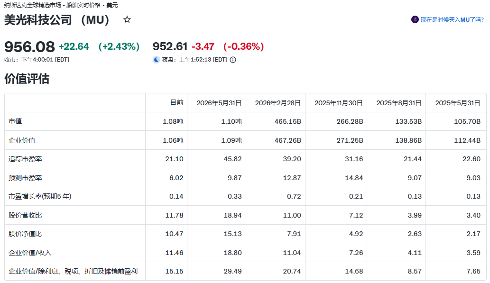This screenshot has width=490, height=283.
Task: Click EV/EBITDA value 7.65
Action: tap(473, 272)
